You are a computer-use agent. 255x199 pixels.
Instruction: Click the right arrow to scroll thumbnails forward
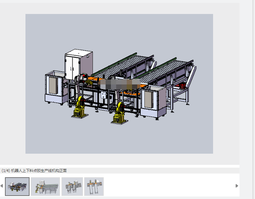tap(237, 186)
